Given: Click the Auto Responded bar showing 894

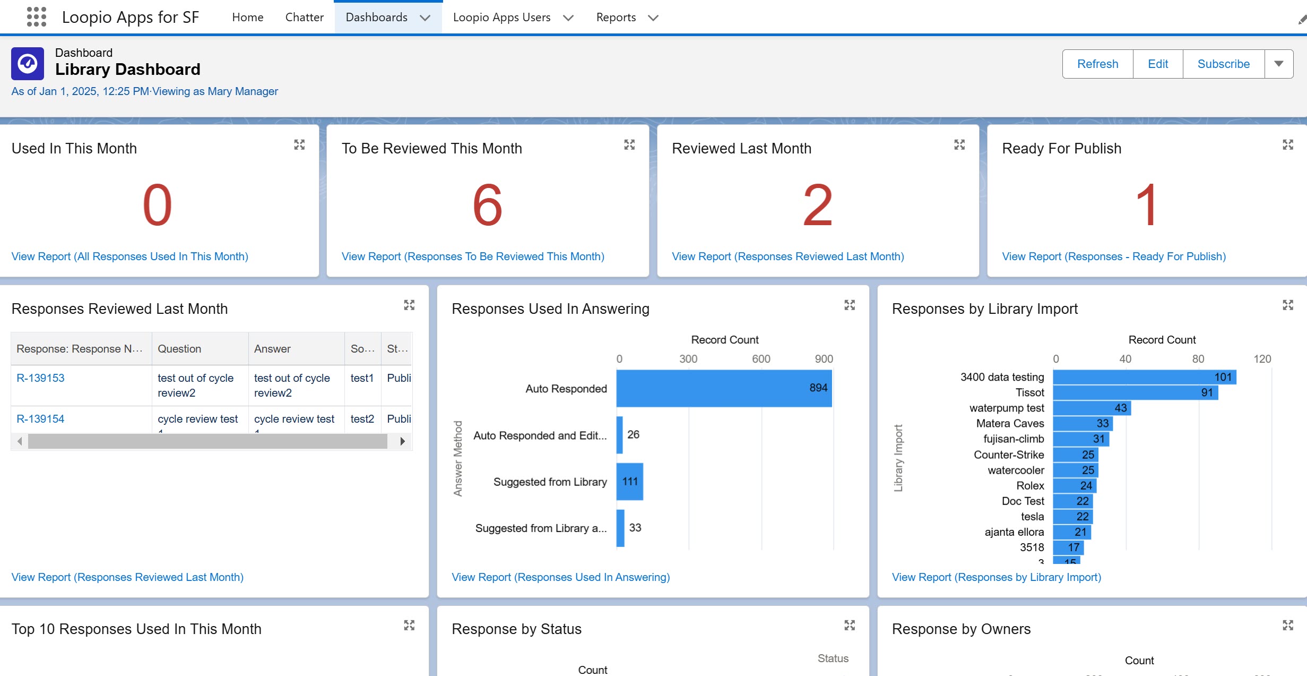Looking at the screenshot, I should (x=724, y=388).
